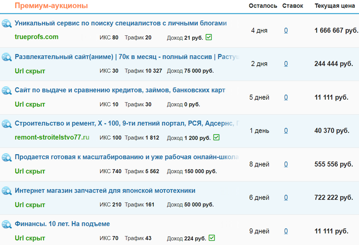
Task: Click the 'Текущая цена' column header
Action: pos(335,6)
